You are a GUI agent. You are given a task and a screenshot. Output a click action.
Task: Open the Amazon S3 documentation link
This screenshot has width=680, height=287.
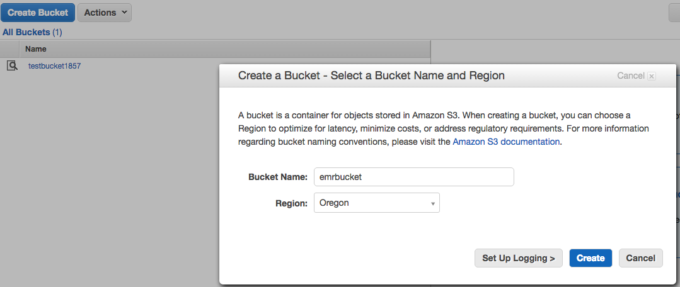(x=506, y=142)
